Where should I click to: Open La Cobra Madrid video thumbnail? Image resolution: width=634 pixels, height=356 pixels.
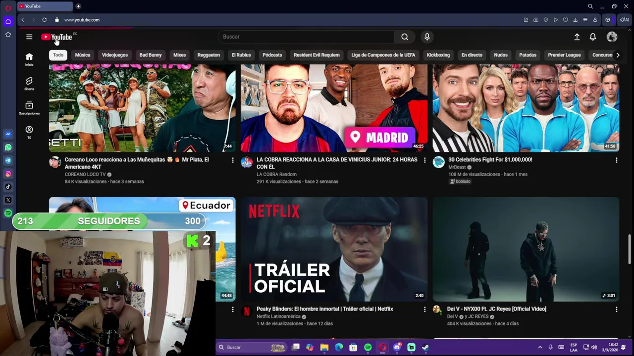click(x=334, y=108)
